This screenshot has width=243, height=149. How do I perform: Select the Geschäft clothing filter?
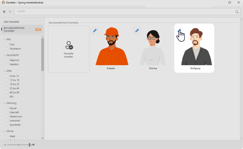tap(7, 112)
